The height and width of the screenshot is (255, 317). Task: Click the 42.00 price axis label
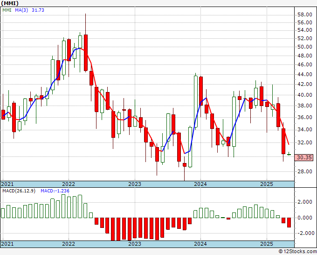pyautogui.click(x=305, y=84)
